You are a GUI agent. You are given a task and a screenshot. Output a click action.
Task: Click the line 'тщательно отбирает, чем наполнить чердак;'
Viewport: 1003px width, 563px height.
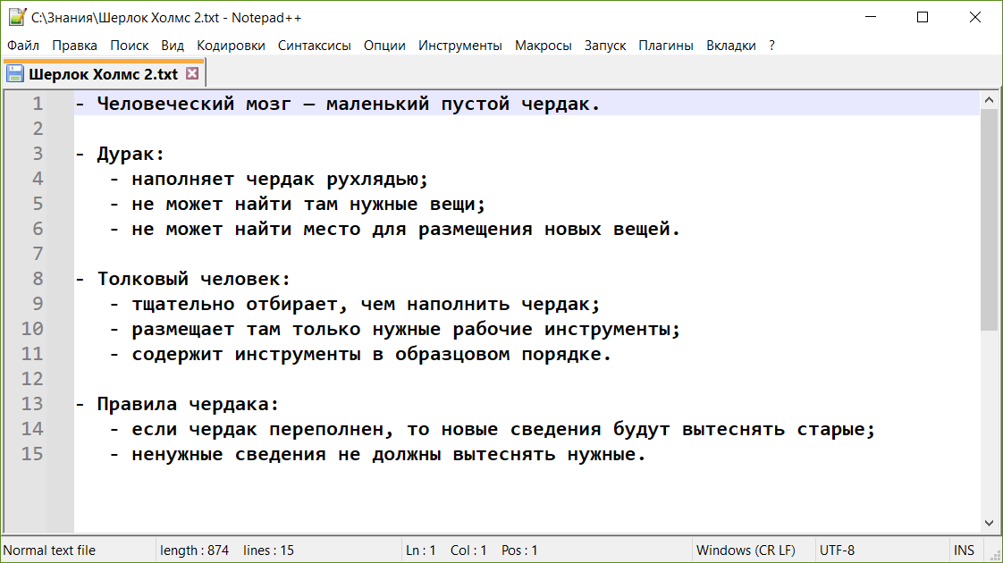click(366, 304)
